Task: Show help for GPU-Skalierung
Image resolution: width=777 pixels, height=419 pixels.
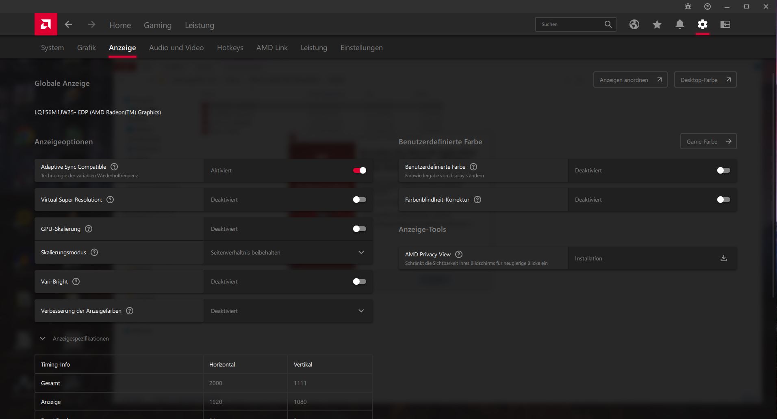Action: tap(89, 229)
